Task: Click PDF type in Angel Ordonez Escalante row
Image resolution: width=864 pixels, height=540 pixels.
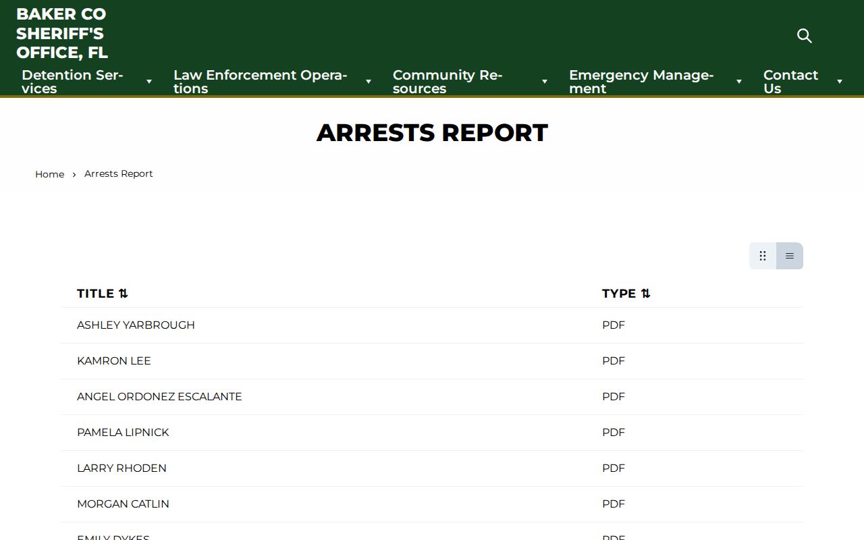Action: coord(614,396)
